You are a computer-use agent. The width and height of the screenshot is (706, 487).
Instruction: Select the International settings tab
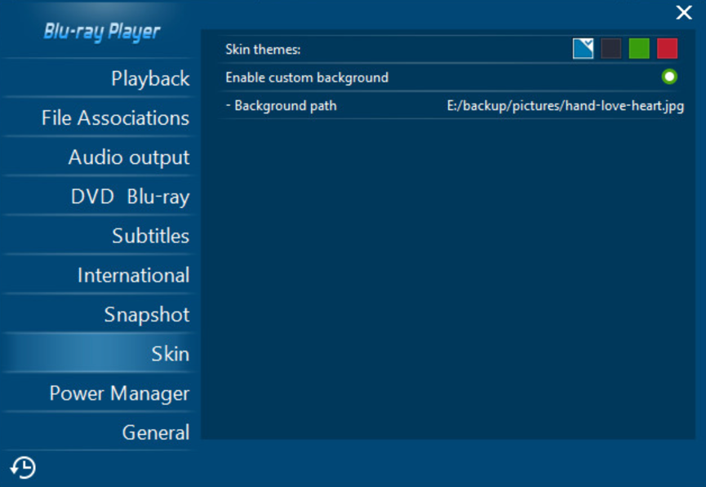pyautogui.click(x=98, y=275)
